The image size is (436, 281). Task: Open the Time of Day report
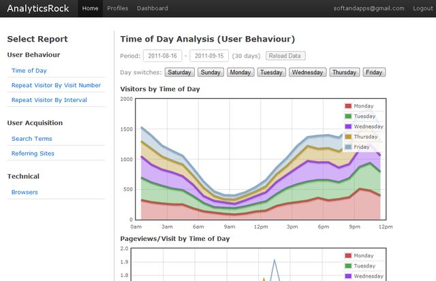coord(29,71)
